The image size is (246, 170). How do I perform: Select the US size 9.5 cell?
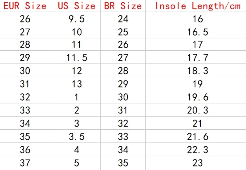[77, 19]
